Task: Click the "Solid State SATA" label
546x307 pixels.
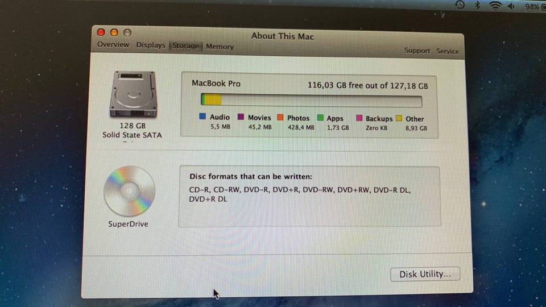Action: 132,135
